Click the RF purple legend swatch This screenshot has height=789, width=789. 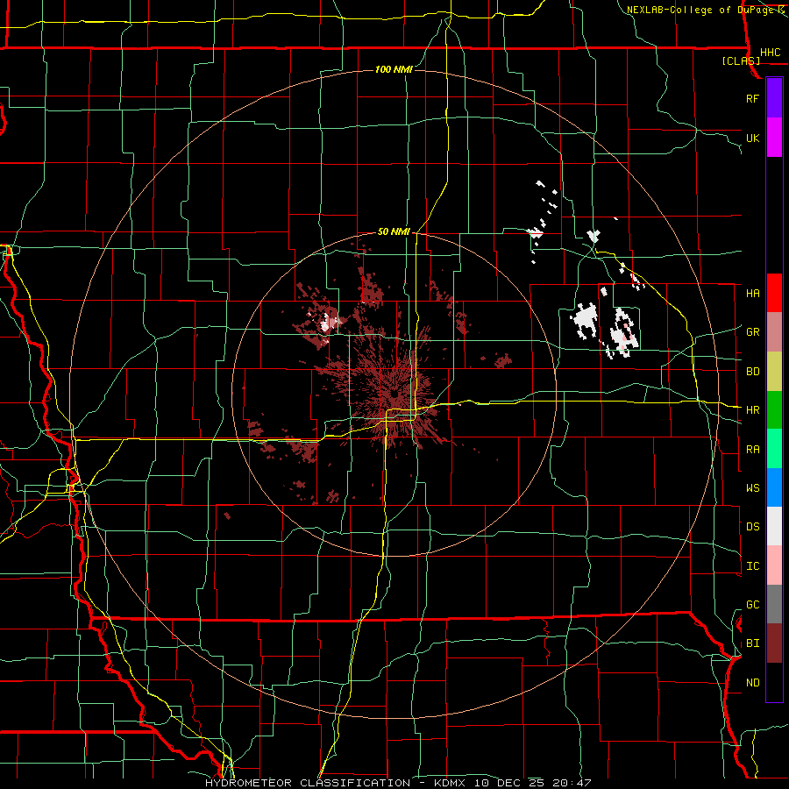pyautogui.click(x=774, y=98)
